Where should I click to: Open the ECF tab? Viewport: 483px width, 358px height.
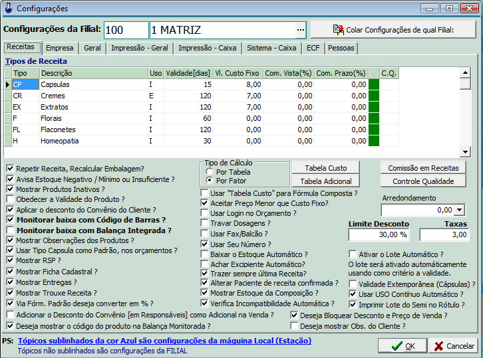pyautogui.click(x=313, y=48)
